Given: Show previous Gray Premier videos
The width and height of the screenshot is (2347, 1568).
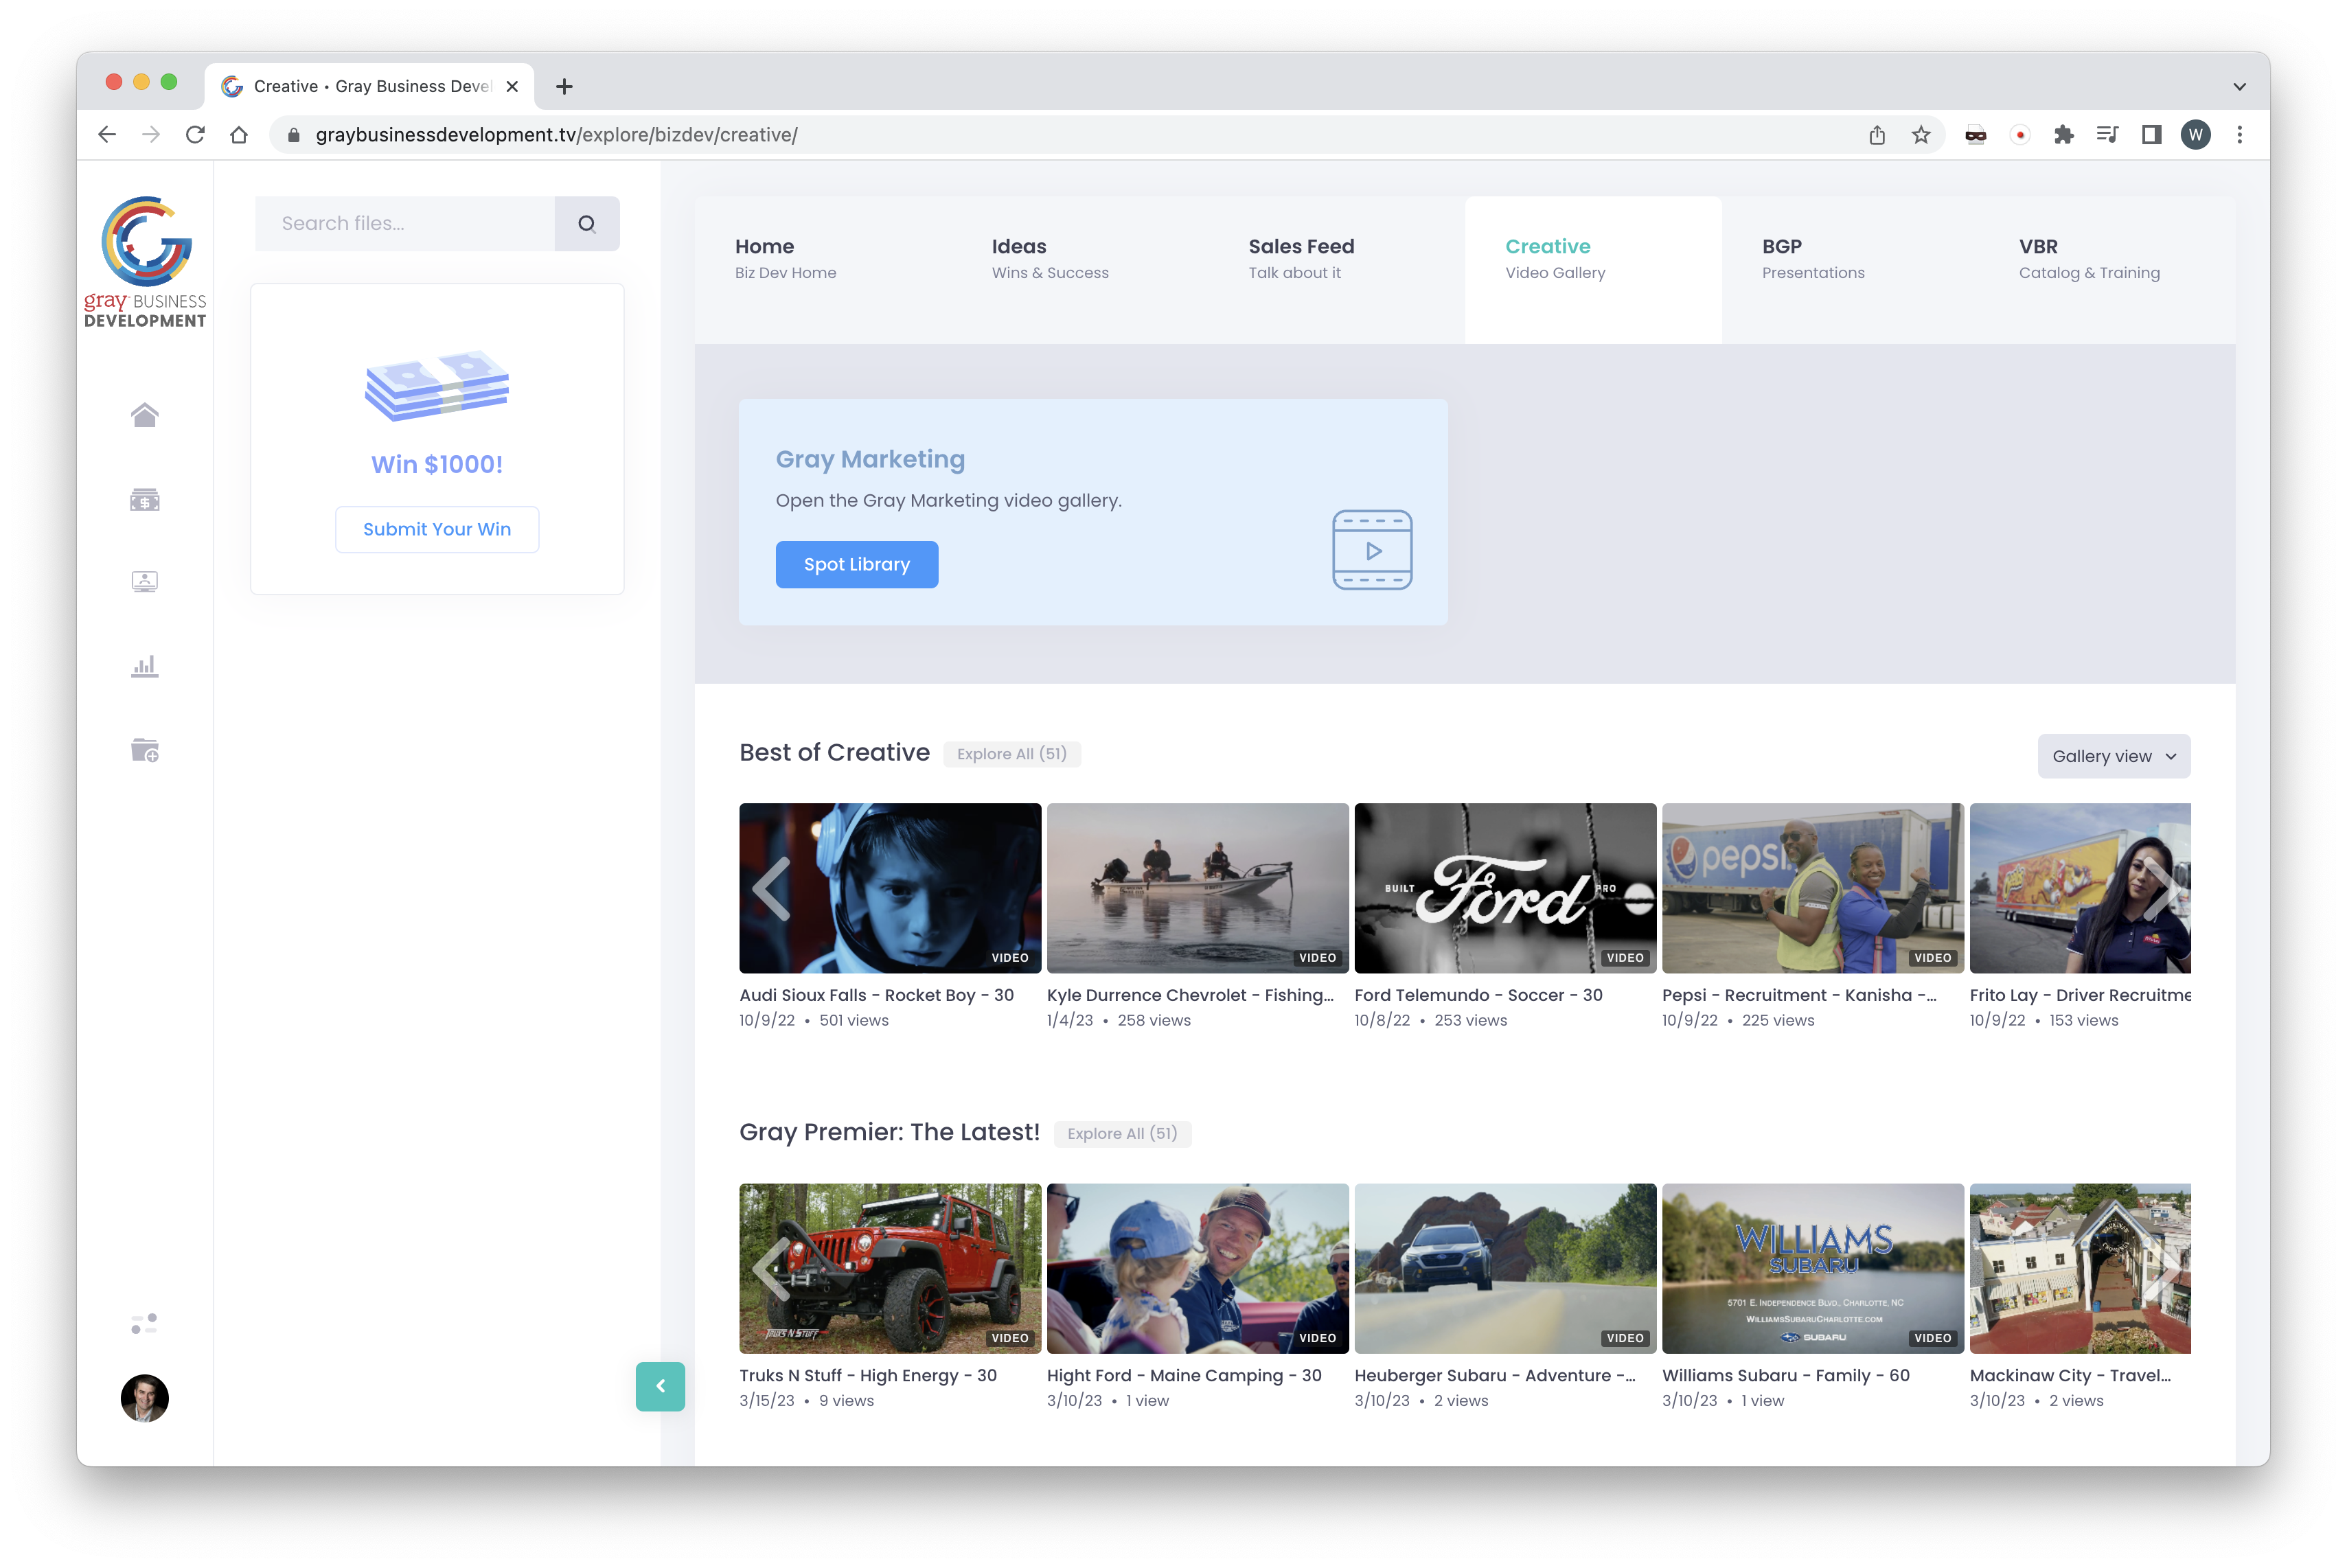Looking at the screenshot, I should pos(771,1269).
